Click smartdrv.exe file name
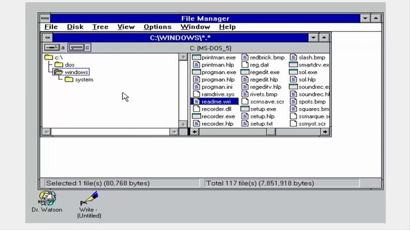 [314, 65]
